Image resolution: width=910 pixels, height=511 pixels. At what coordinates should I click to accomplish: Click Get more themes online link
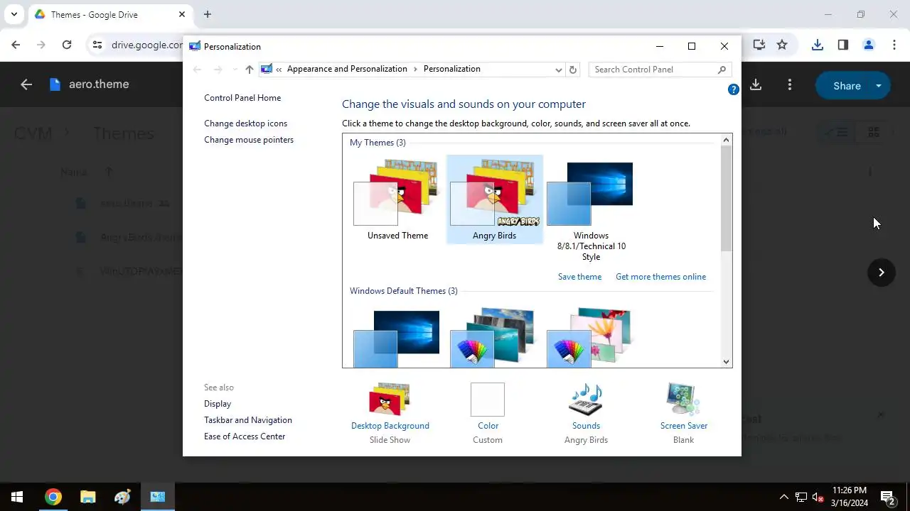click(x=660, y=277)
